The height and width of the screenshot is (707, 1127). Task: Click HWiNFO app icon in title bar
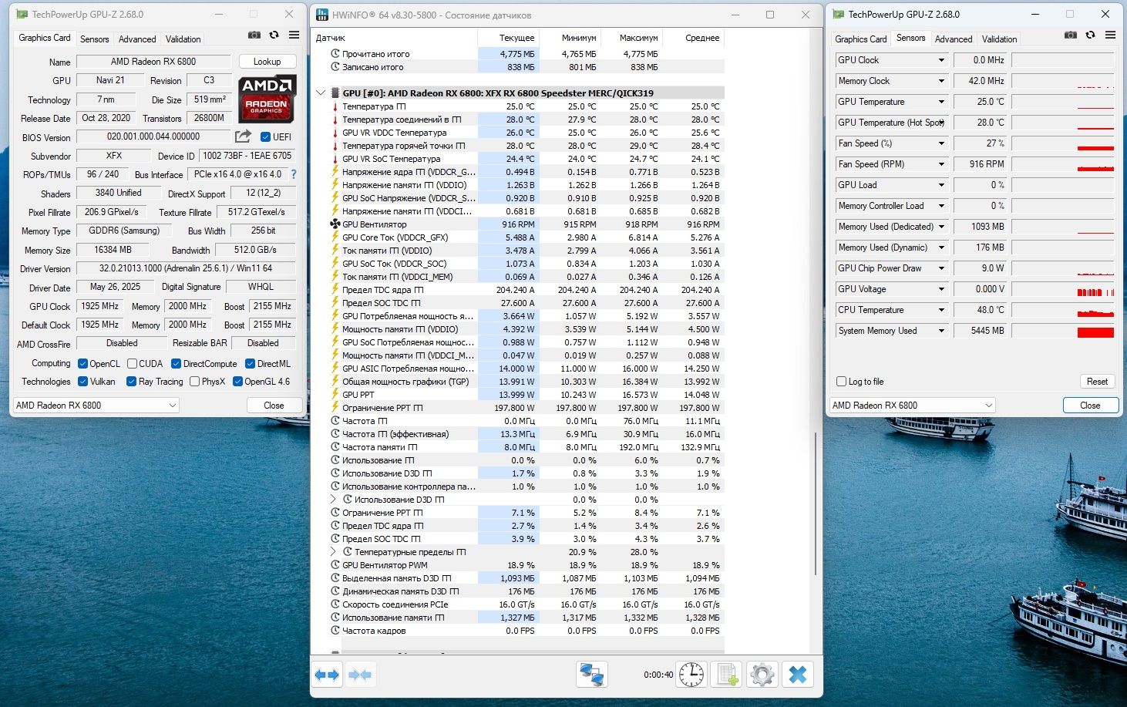pyautogui.click(x=321, y=15)
